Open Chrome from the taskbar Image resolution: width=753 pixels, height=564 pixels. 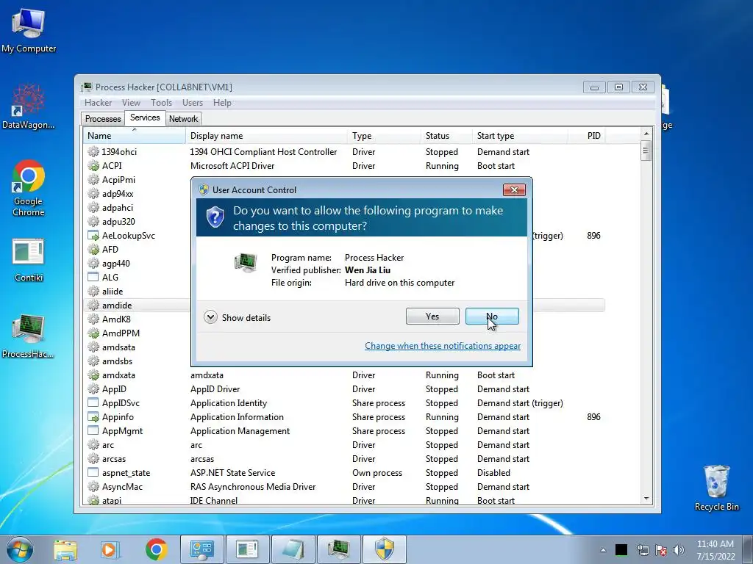156,549
